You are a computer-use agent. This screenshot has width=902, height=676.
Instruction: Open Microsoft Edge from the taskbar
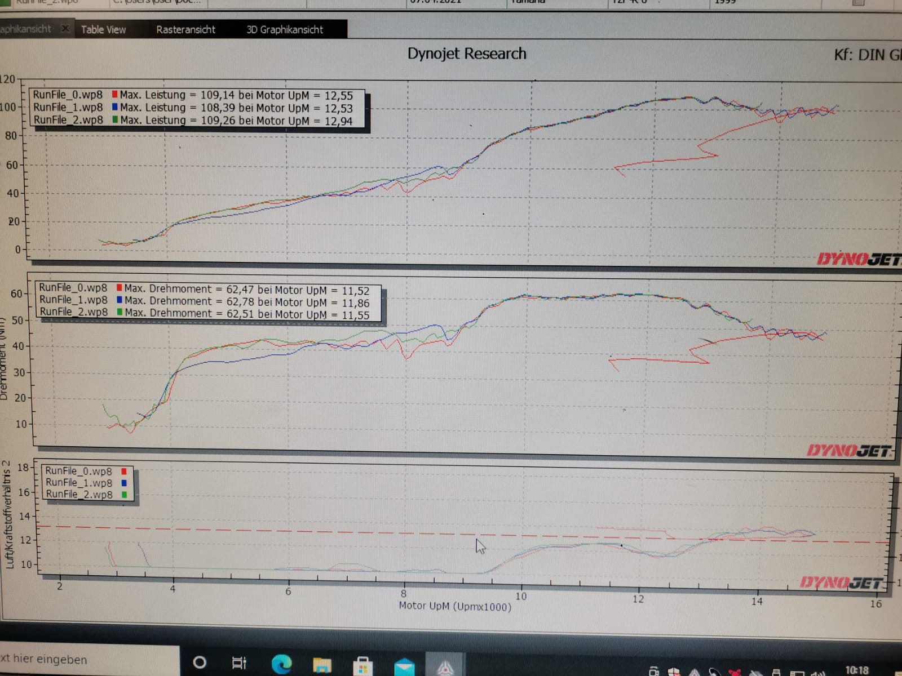[281, 664]
